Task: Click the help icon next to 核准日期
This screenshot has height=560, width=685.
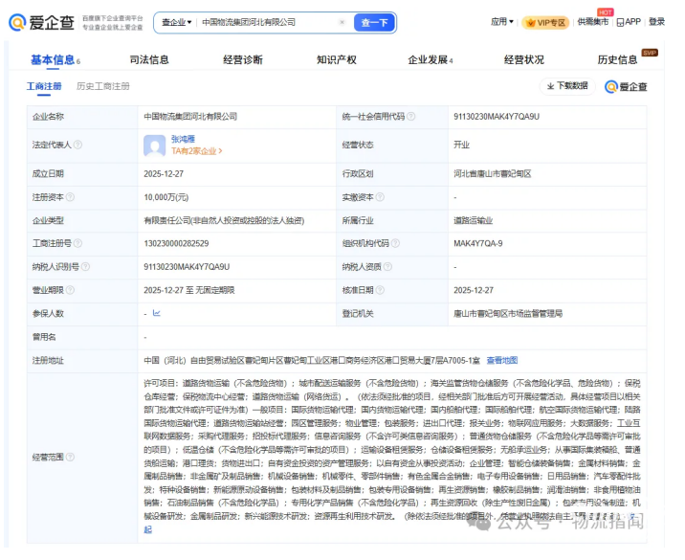Action: tap(380, 290)
